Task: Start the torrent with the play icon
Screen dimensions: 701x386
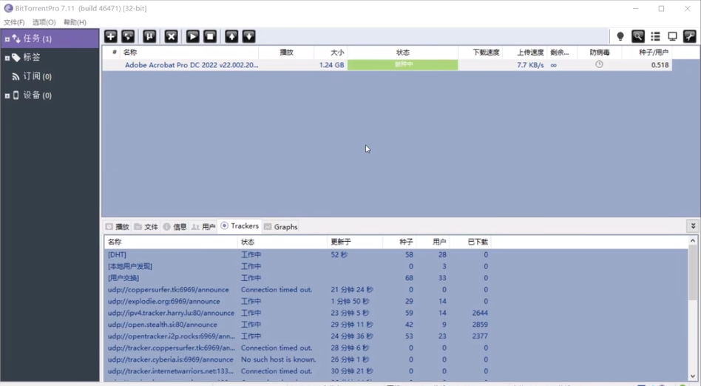Action: tap(193, 36)
